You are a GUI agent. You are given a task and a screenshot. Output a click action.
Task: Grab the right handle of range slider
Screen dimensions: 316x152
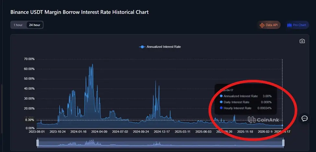pyautogui.click(x=283, y=143)
